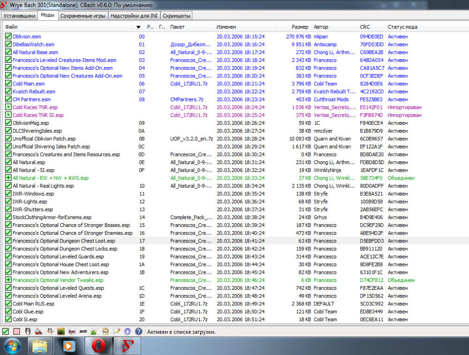Open the Doc browser icon
469x355 pixels.
tap(105, 332)
